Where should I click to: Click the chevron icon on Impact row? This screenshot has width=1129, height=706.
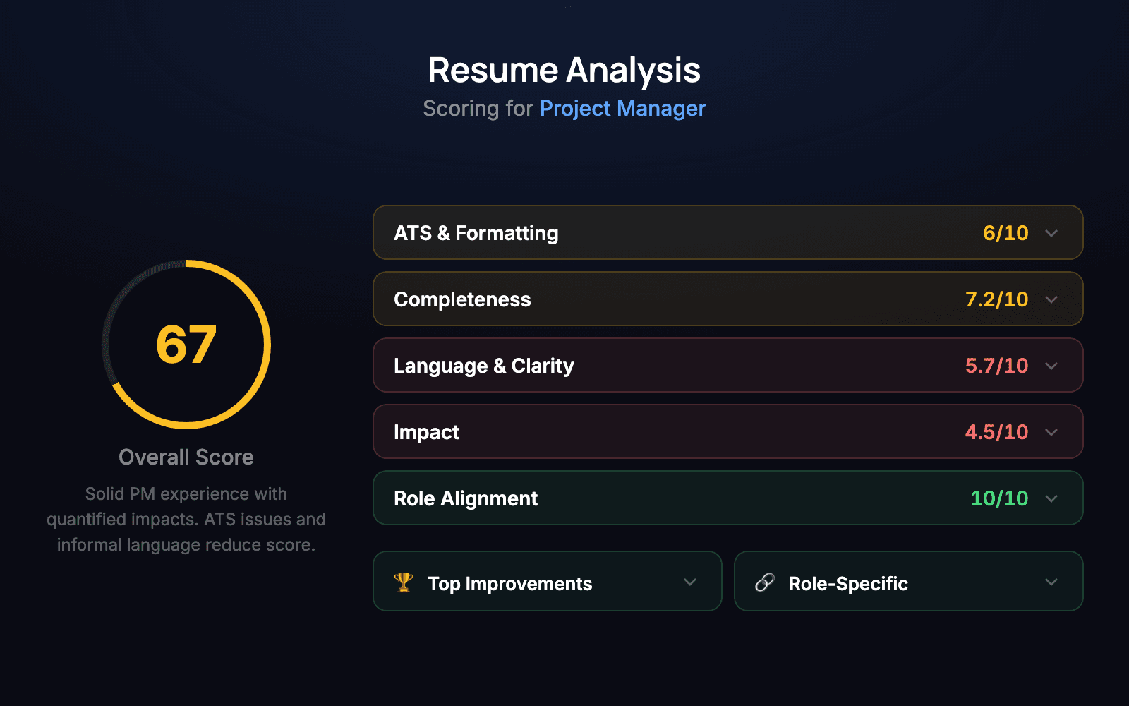[1051, 431]
